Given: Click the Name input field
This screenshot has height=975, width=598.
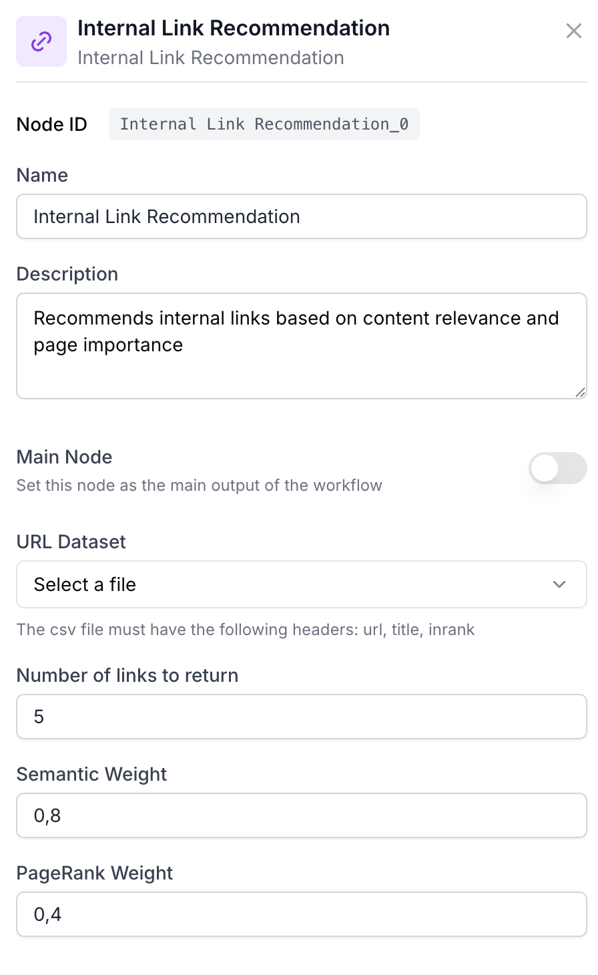Looking at the screenshot, I should 301,216.
